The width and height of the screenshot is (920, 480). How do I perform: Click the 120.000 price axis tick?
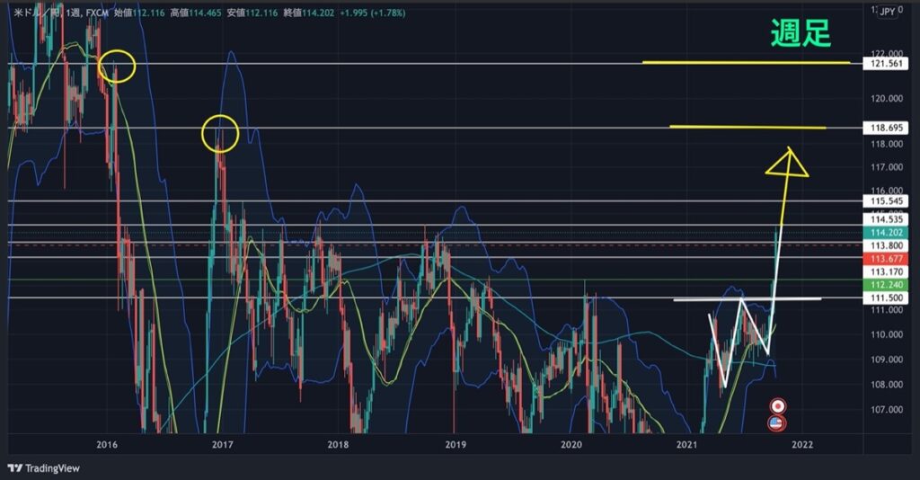point(887,99)
